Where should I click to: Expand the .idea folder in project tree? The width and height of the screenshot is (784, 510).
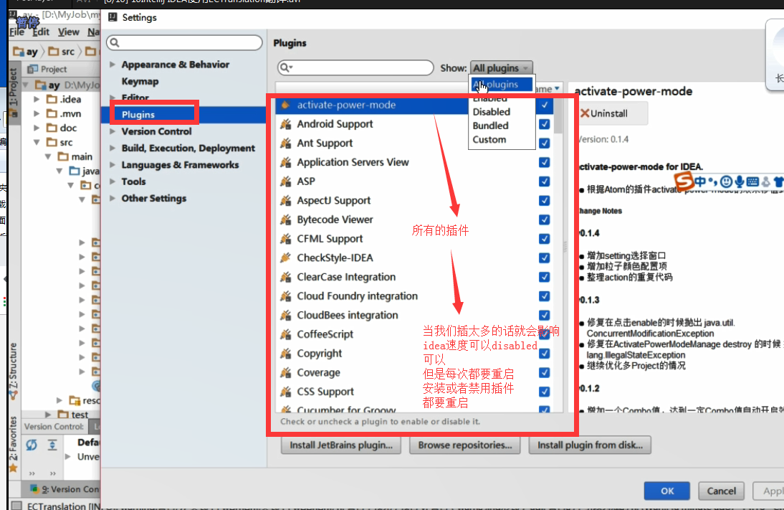37,99
